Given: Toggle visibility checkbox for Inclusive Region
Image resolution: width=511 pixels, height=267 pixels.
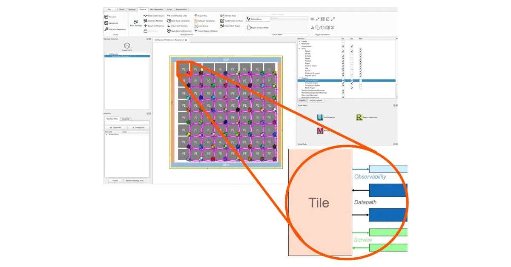Looking at the screenshot, I should pos(343,83).
